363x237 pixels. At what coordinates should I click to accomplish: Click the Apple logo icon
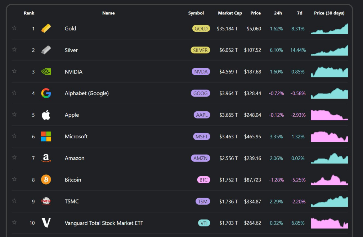[46, 115]
